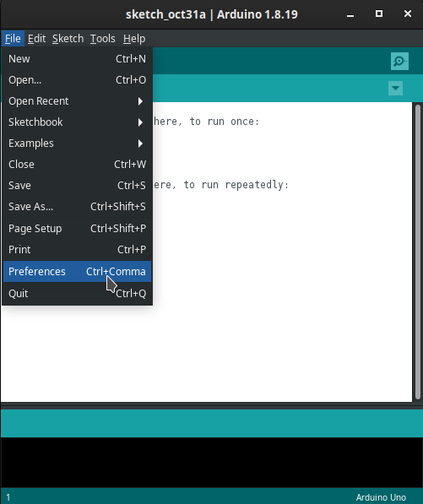
Task: Open the tab options dropdown arrow
Action: pos(395,88)
